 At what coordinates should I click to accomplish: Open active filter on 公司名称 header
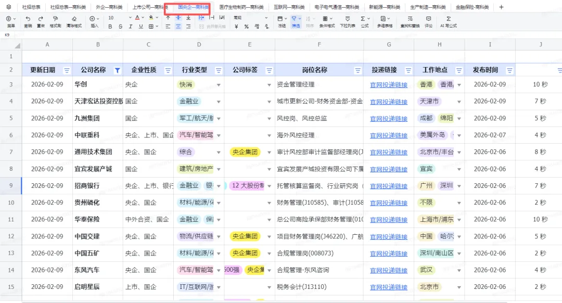coord(117,70)
